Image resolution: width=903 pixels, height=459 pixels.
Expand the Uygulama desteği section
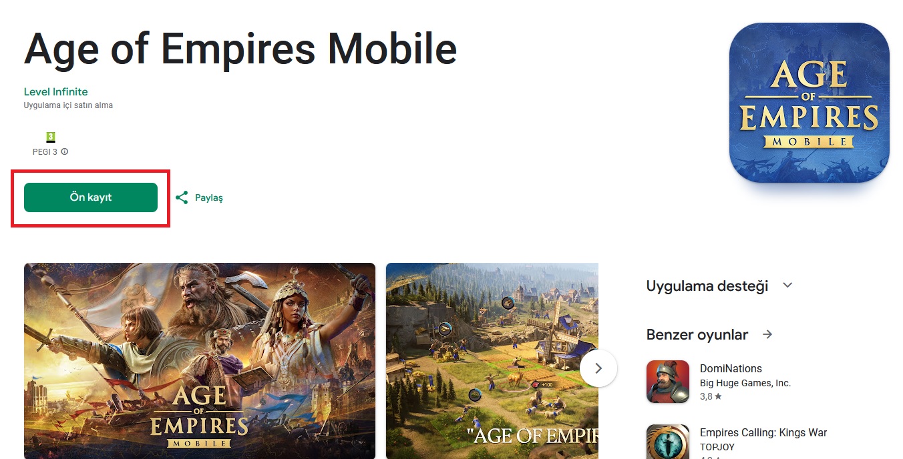(x=787, y=286)
